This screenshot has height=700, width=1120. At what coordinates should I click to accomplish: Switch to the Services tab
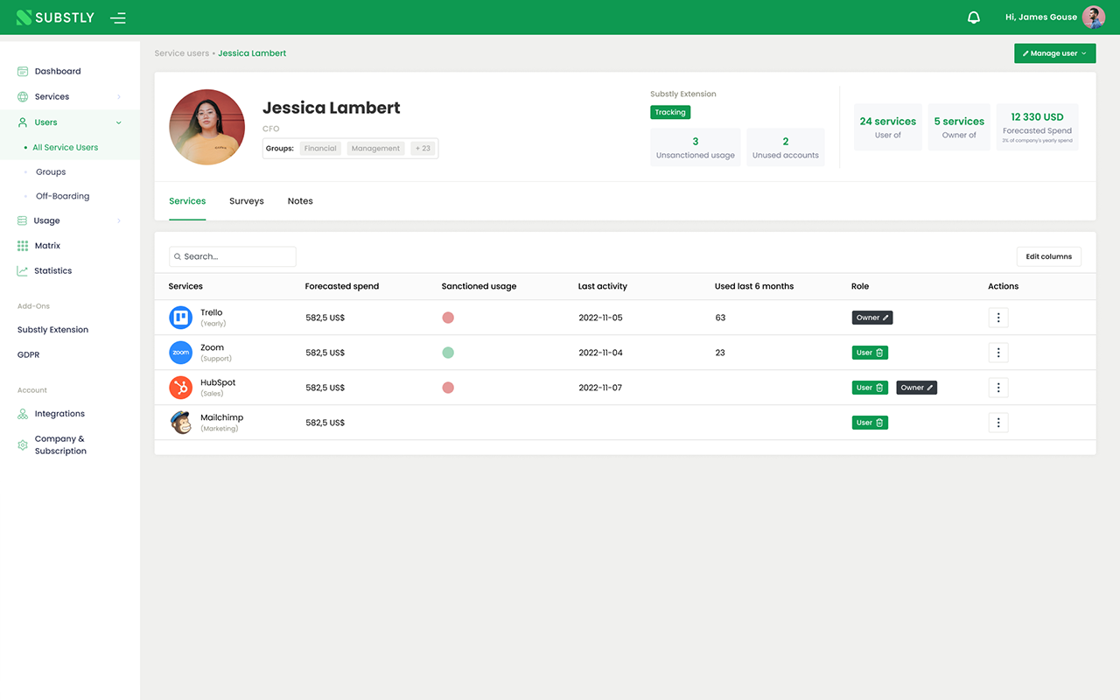coord(187,201)
